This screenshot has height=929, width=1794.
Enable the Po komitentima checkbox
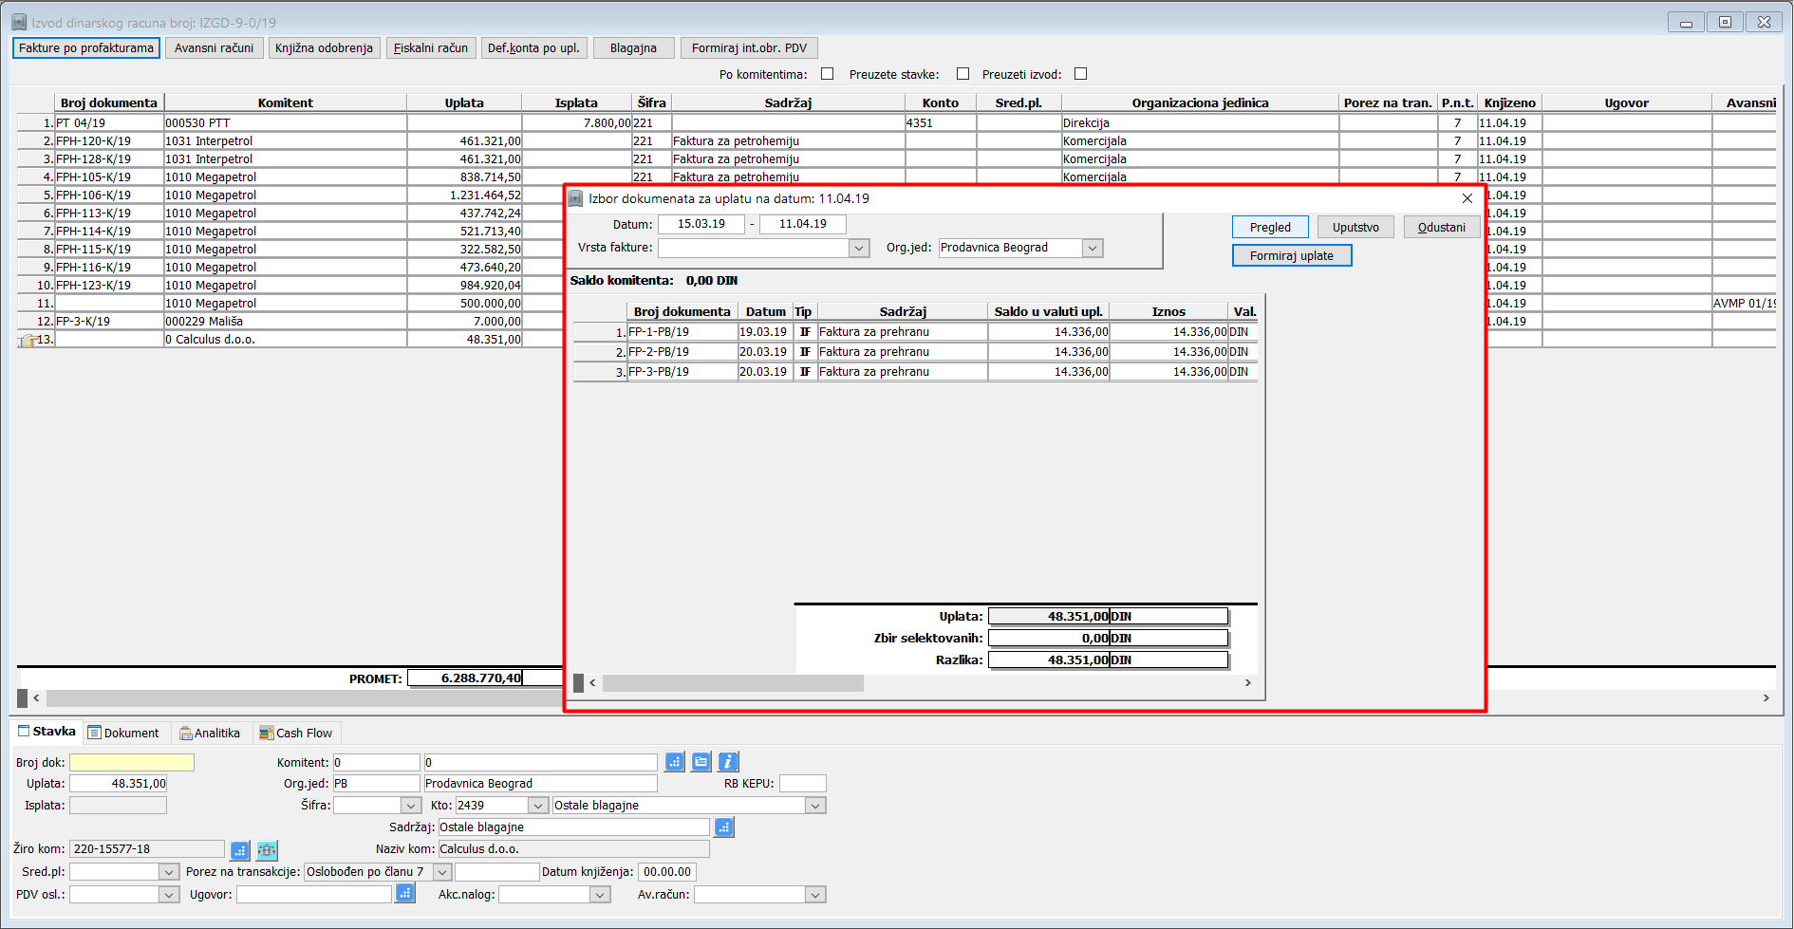828,74
